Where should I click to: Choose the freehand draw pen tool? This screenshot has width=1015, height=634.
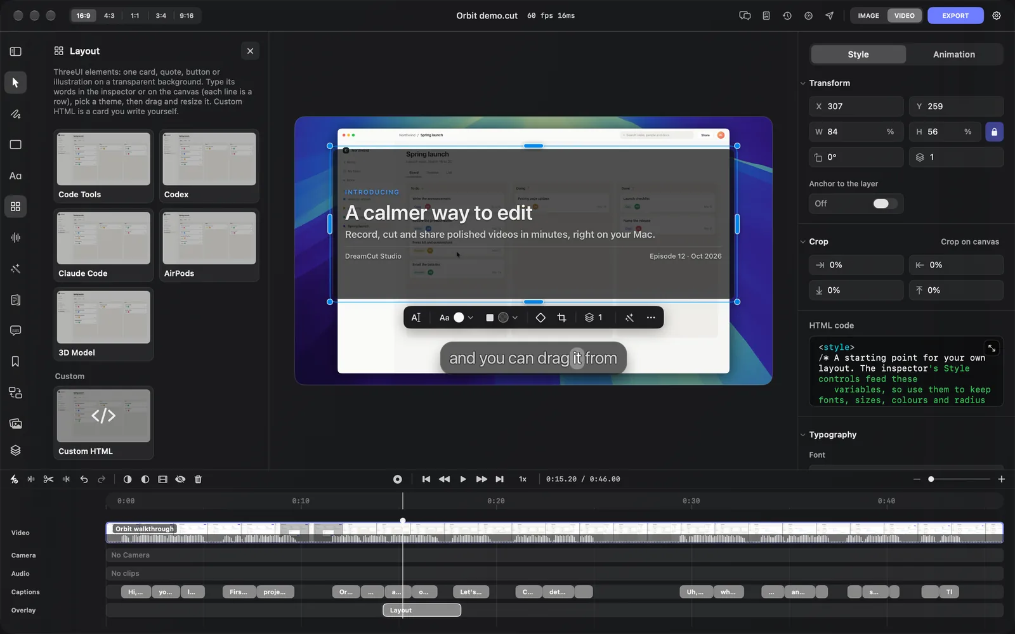point(15,114)
